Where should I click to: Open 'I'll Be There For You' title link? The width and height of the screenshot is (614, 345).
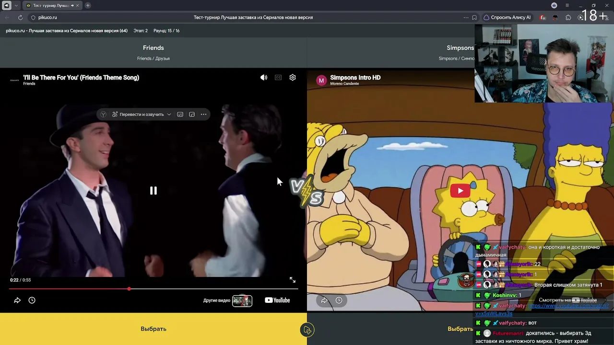81,78
